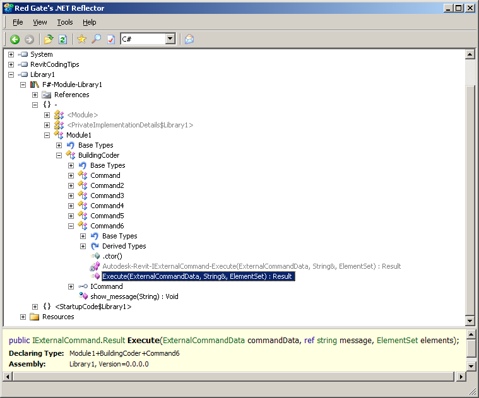Select the show_message(String) method

[134, 296]
